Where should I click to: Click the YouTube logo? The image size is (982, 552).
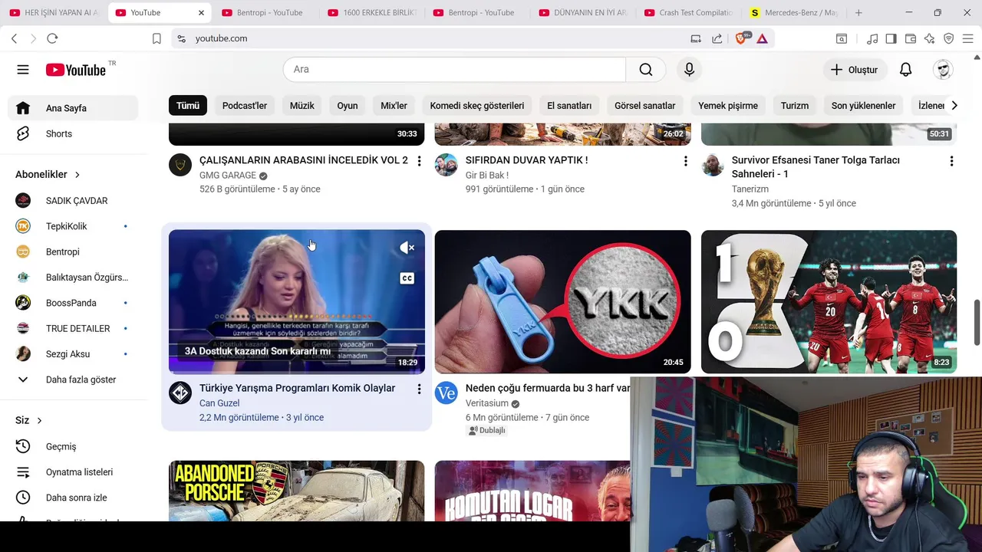pos(75,70)
